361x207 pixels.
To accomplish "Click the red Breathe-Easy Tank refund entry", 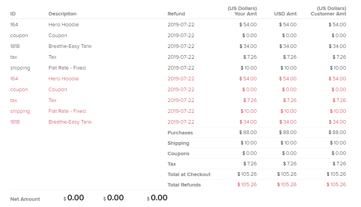I will click(x=70, y=122).
